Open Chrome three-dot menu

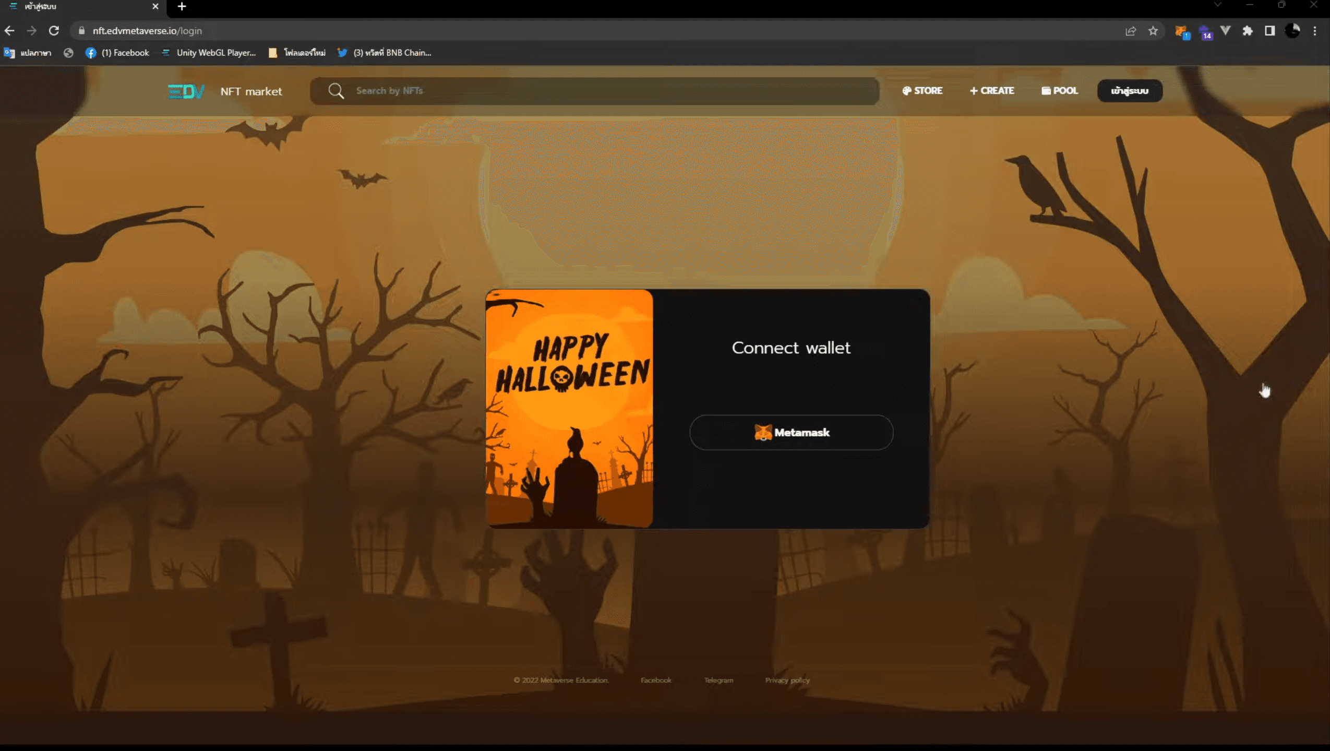point(1315,31)
